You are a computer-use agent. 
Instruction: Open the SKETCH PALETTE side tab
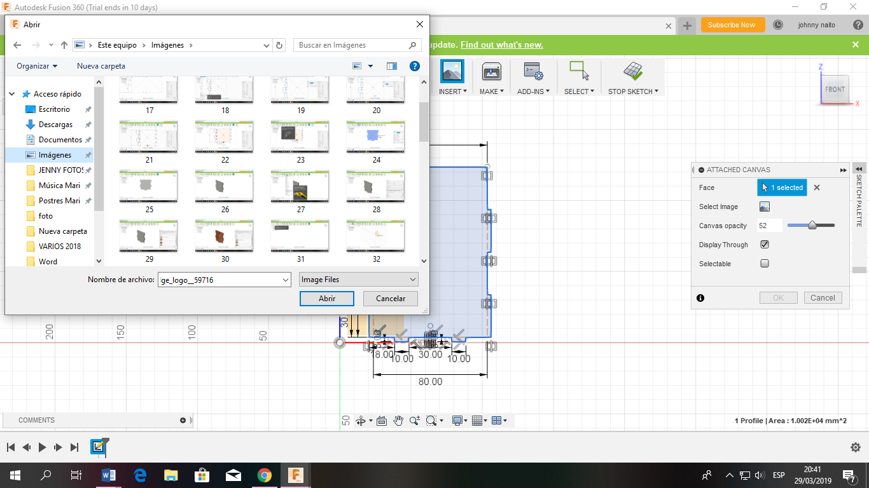859,200
